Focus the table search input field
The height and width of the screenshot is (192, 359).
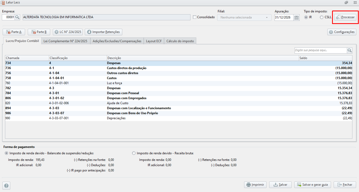pyautogui.click(x=320, y=50)
